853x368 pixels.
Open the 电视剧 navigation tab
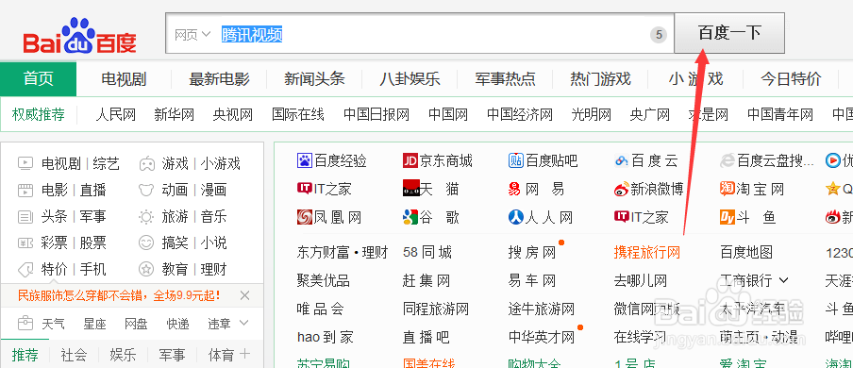[x=124, y=79]
